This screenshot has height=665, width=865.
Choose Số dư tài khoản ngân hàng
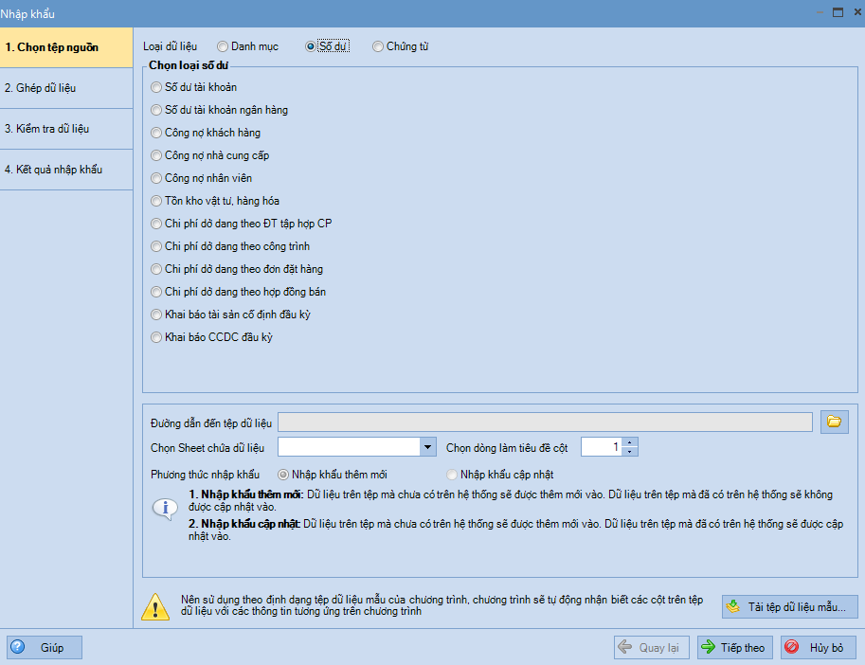click(x=220, y=110)
